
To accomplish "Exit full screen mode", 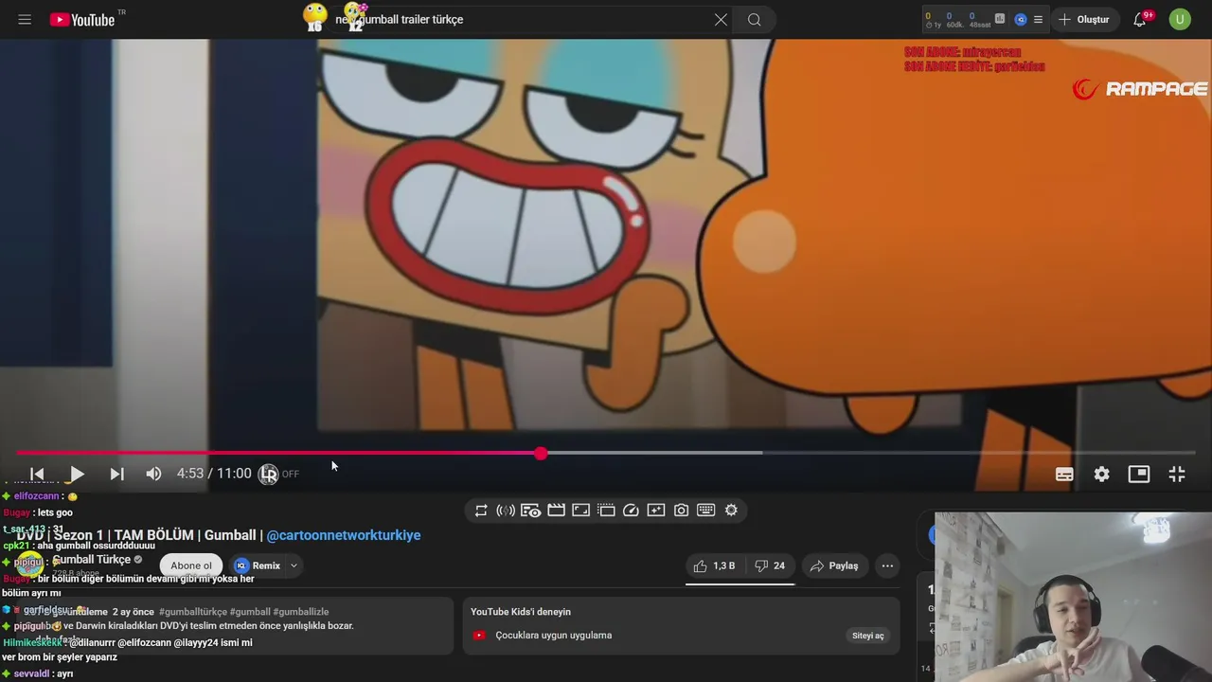I will [x=1176, y=474].
